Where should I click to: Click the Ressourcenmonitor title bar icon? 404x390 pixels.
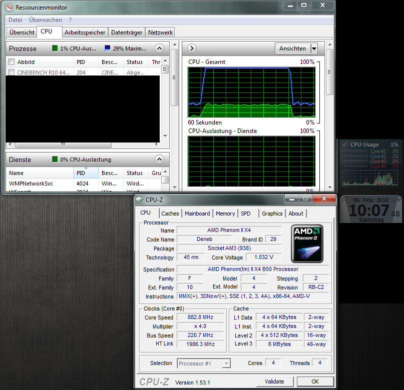[x=9, y=7]
